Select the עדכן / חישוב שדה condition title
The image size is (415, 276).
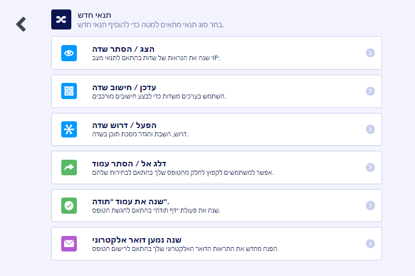click(124, 87)
